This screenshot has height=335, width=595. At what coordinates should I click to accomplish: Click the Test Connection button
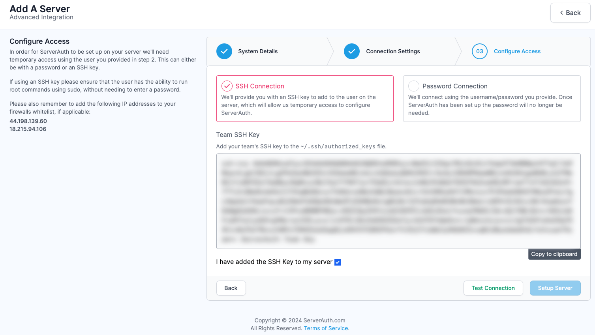493,288
